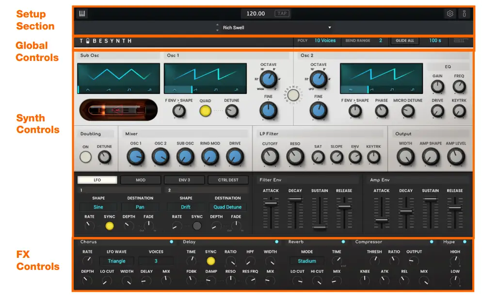Screen dimensions: 482x296
Task: Click the GLIDE ALL button
Action: pyautogui.click(x=405, y=41)
